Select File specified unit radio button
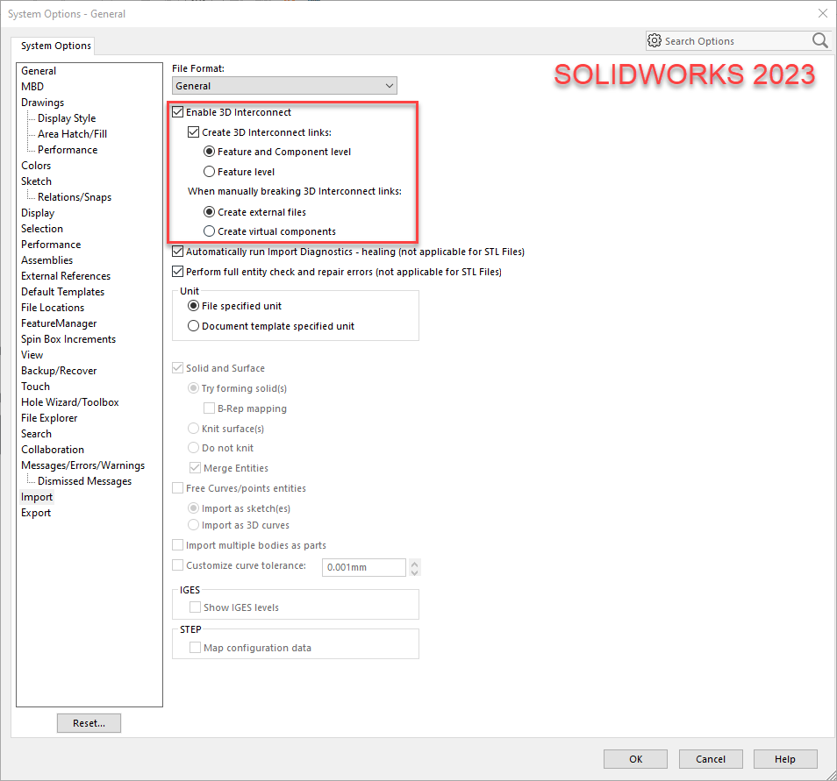This screenshot has height=781, width=837. [194, 306]
